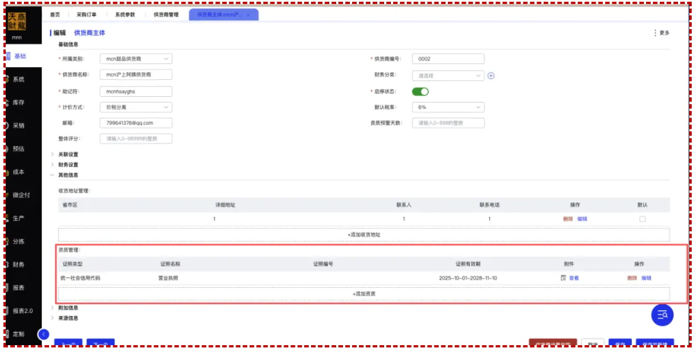Check the 默认 checkbox in the address row
This screenshot has height=352, width=694.
(x=642, y=219)
